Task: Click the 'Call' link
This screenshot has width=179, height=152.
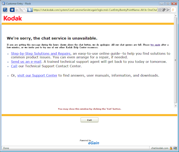Action: pos(14,66)
